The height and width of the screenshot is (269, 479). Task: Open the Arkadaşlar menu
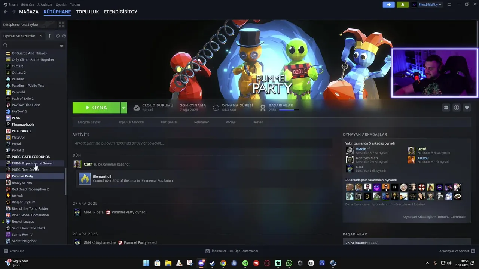point(45,4)
